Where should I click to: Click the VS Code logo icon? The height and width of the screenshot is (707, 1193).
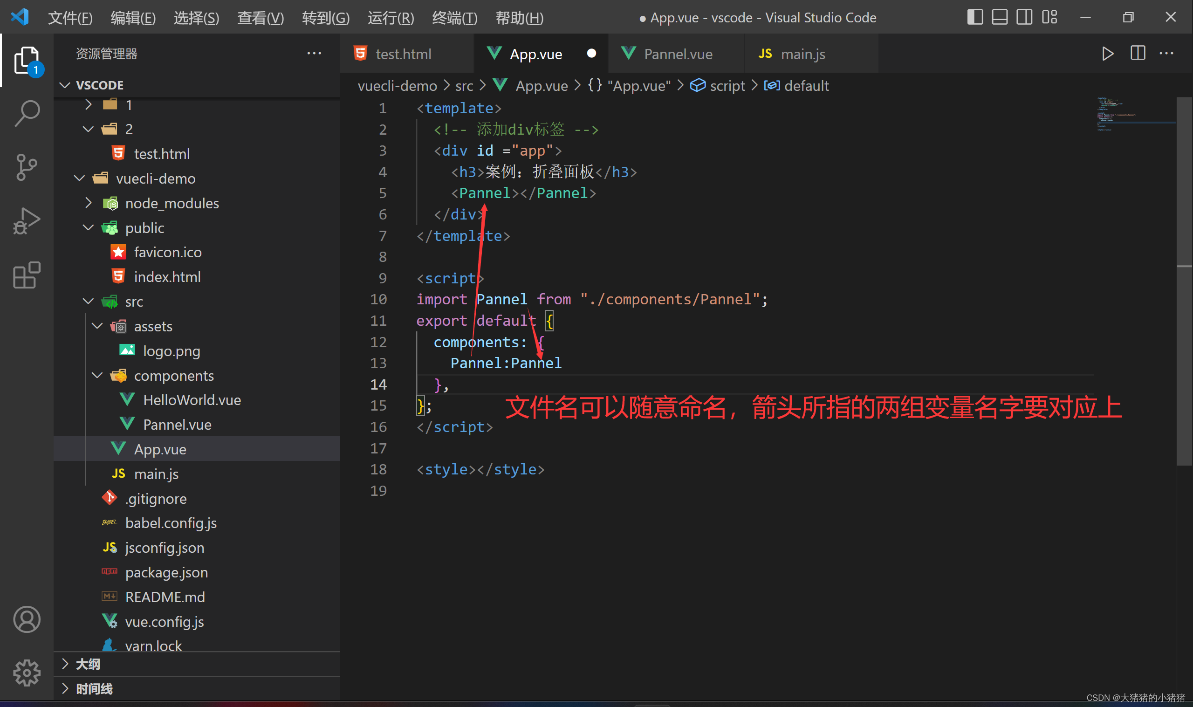[x=20, y=17]
